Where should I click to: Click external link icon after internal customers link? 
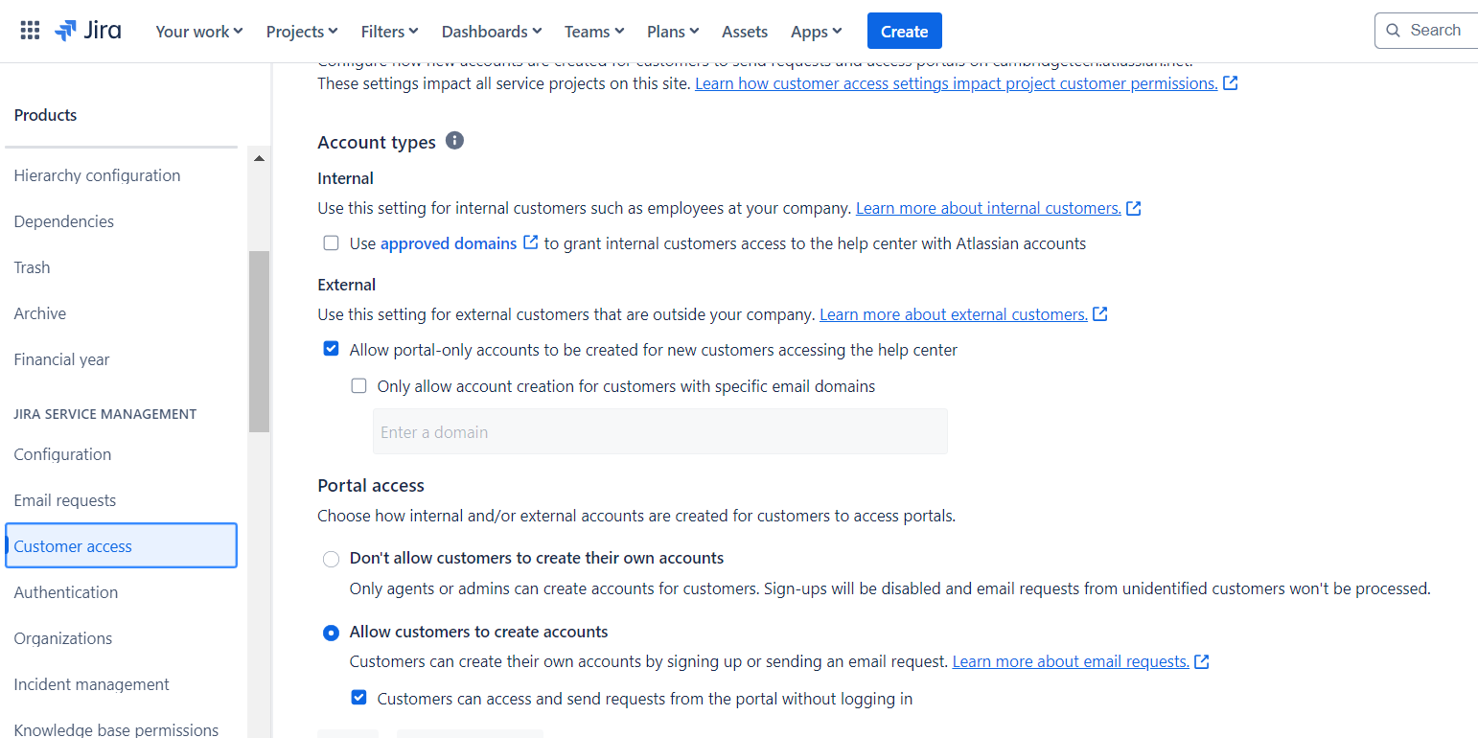click(1134, 207)
